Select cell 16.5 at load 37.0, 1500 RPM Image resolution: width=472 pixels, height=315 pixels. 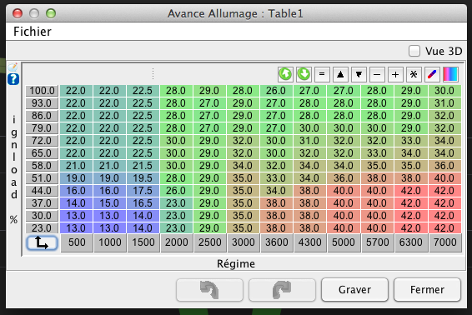[x=143, y=203]
